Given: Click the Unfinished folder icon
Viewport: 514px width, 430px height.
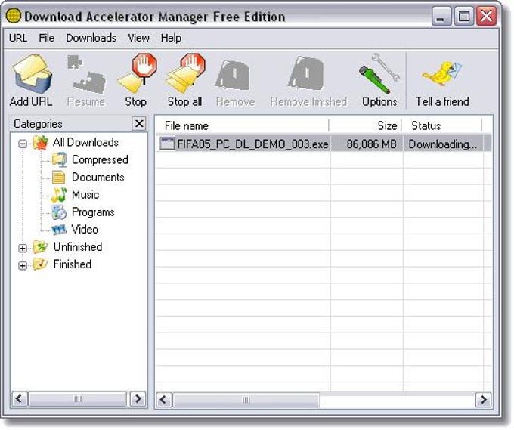Looking at the screenshot, I should coord(41,247).
